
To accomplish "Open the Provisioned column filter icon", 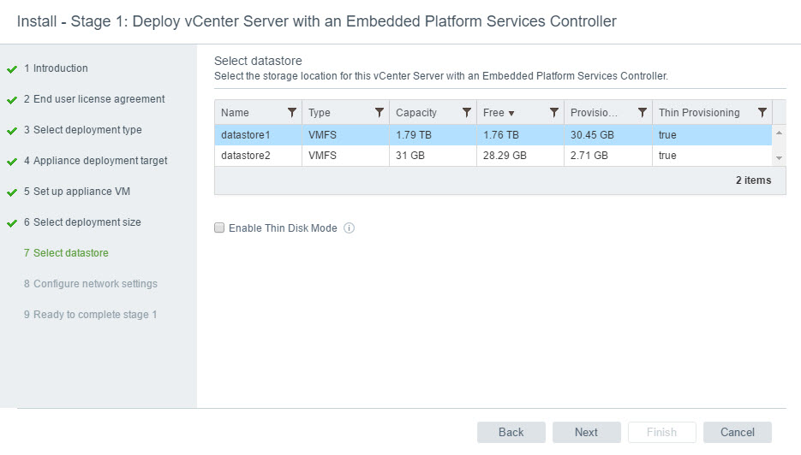I will tap(642, 113).
